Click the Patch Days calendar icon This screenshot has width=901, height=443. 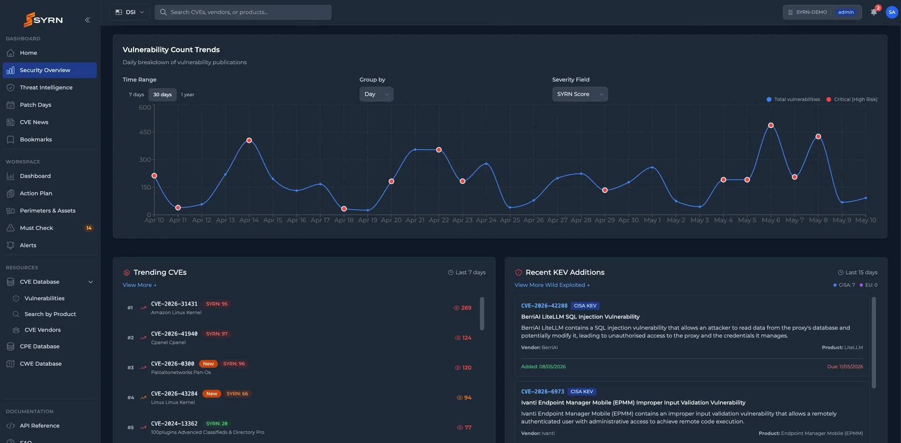10,105
